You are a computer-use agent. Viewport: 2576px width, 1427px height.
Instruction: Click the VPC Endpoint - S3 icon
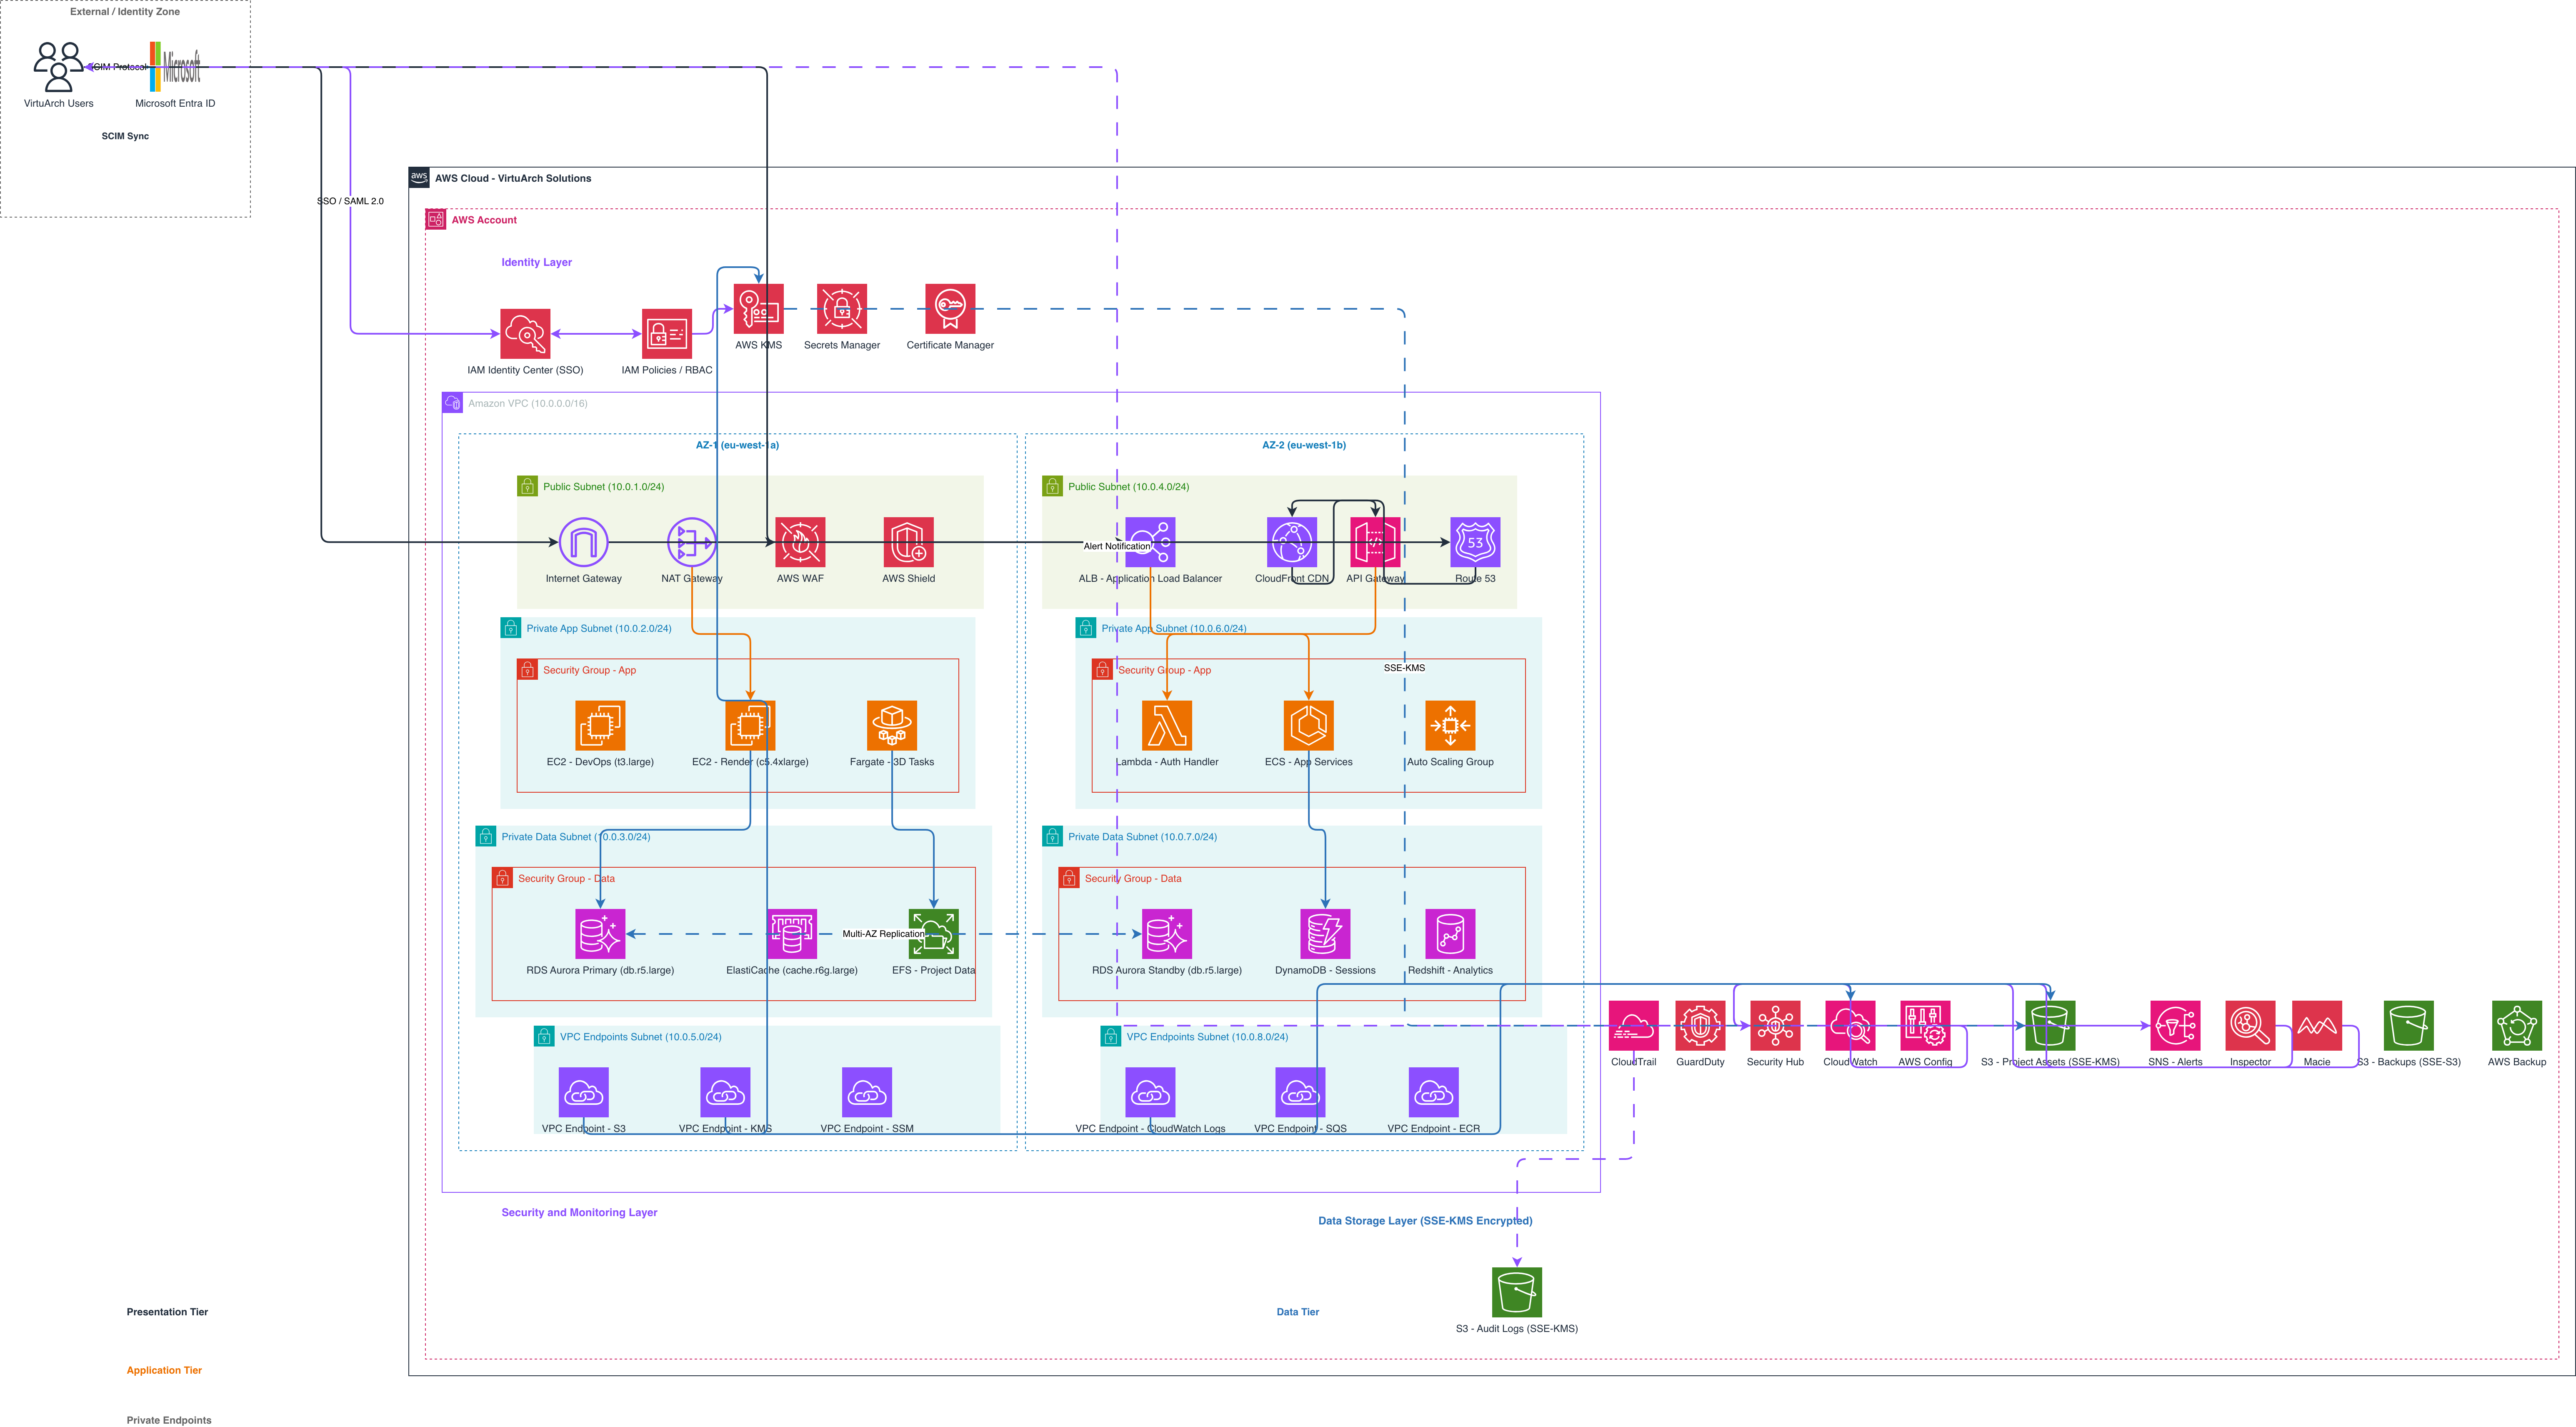point(584,1092)
